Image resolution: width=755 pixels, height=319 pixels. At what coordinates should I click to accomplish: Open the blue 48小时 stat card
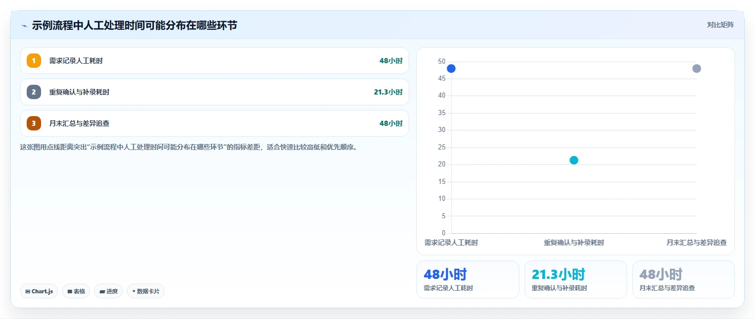(x=468, y=279)
